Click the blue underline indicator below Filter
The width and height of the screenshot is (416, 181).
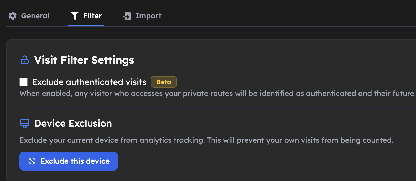[86, 25]
